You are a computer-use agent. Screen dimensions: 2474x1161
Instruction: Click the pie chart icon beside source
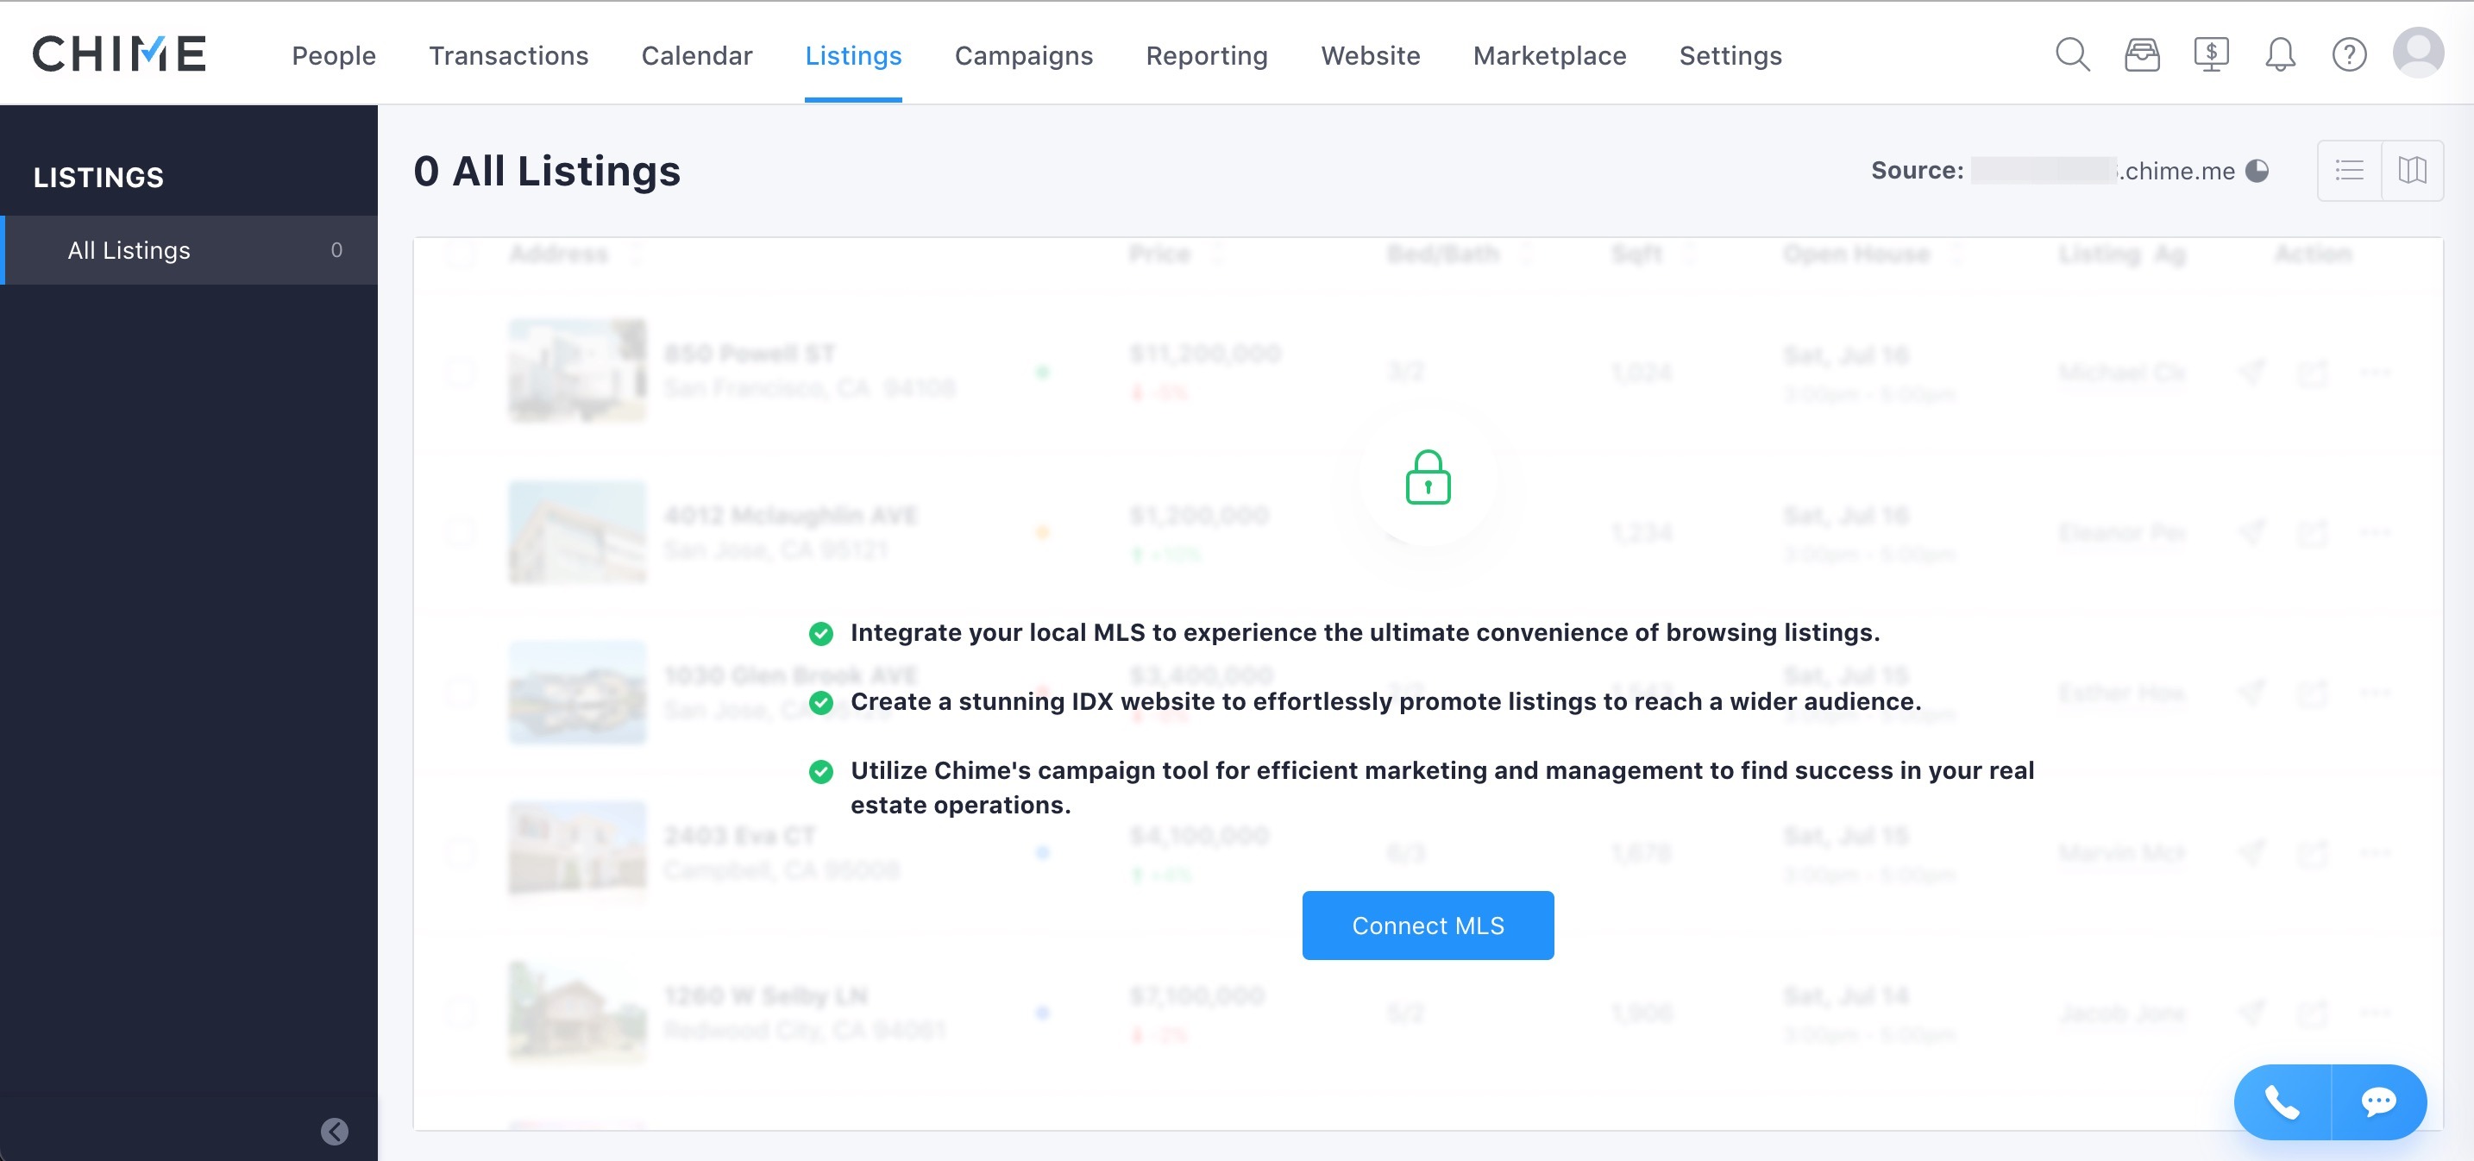pyautogui.click(x=2257, y=171)
